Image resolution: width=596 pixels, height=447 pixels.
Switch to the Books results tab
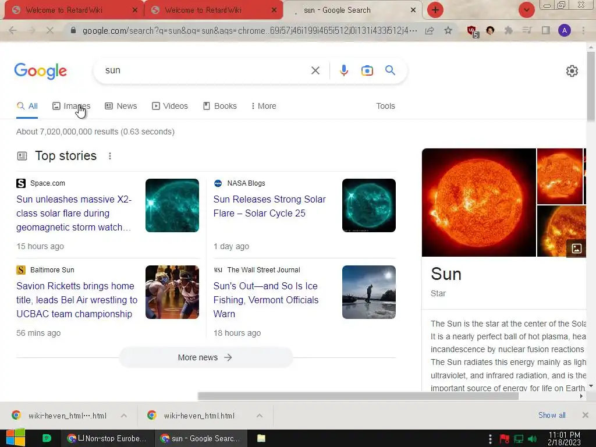pos(219,106)
